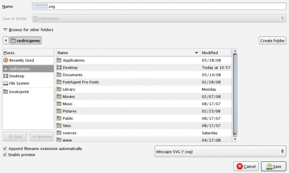
Task: Click the Places column header
Action: (28, 53)
